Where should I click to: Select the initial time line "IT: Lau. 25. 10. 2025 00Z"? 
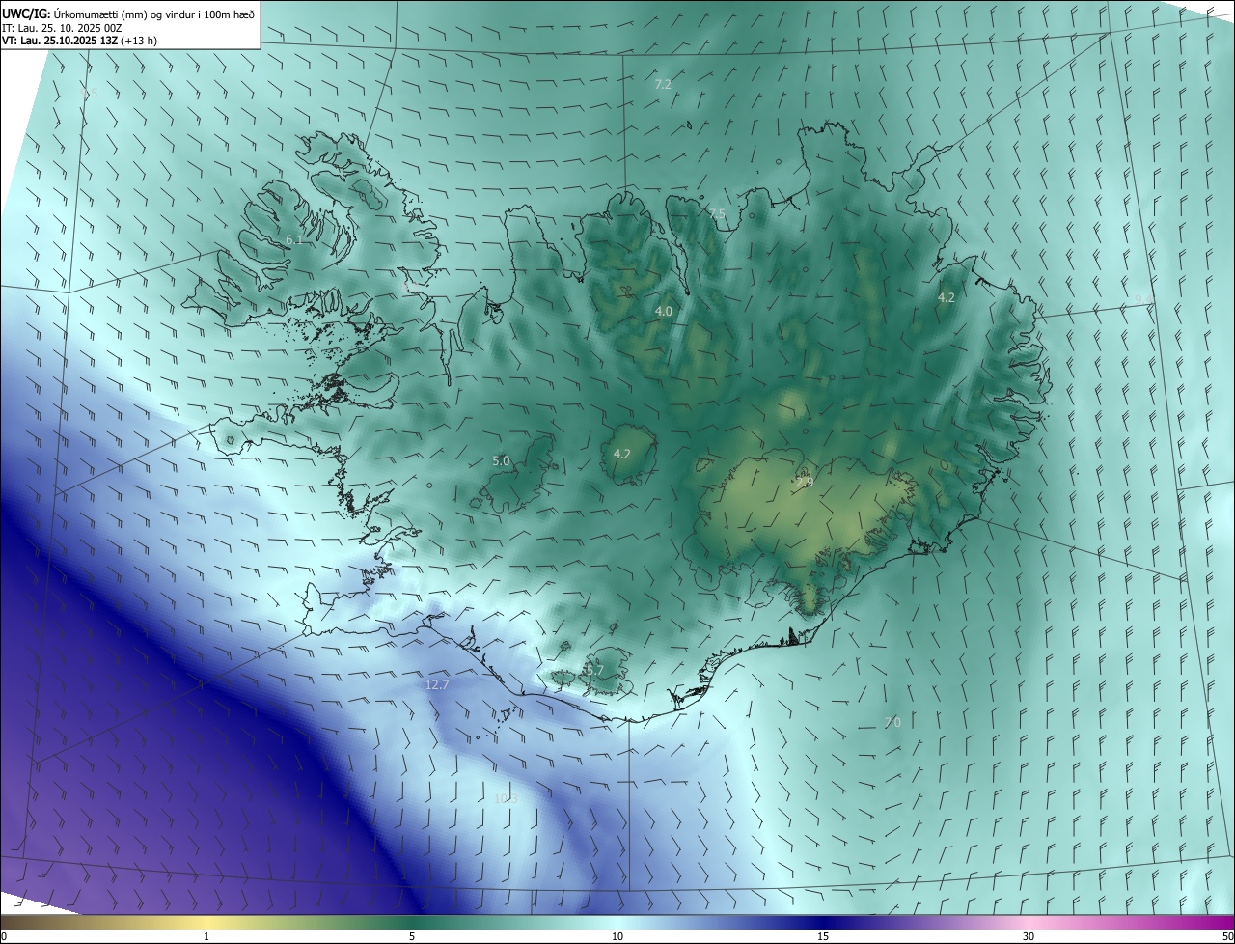(x=62, y=28)
